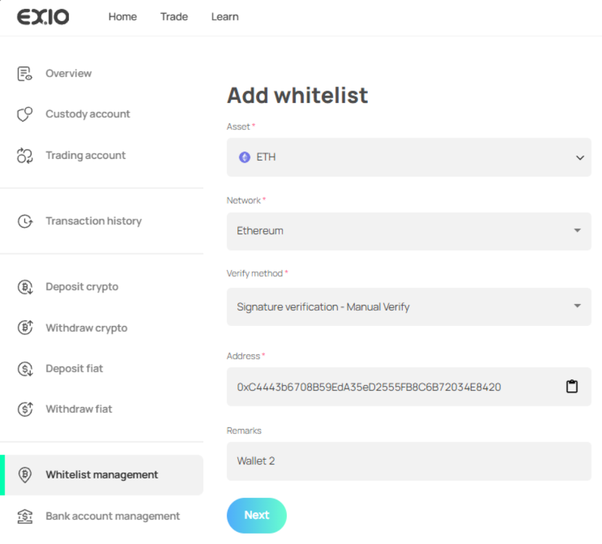The width and height of the screenshot is (602, 544).
Task: Click the Transaction history clock icon
Action: point(24,221)
